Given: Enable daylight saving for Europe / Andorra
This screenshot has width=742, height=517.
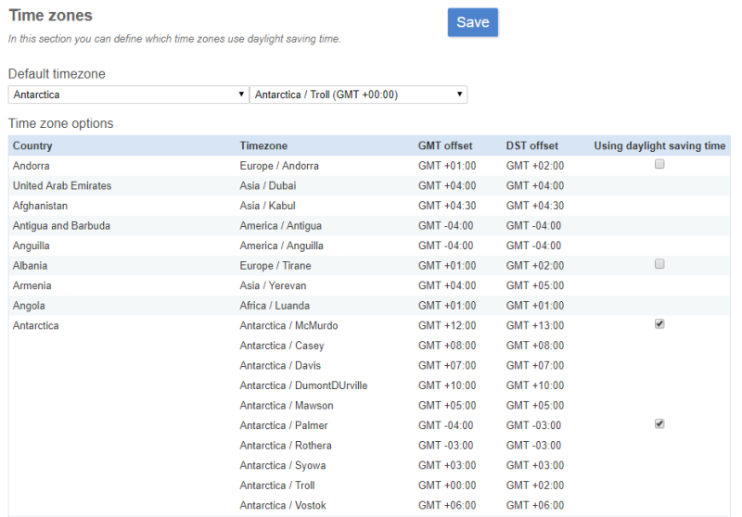Looking at the screenshot, I should click(659, 164).
